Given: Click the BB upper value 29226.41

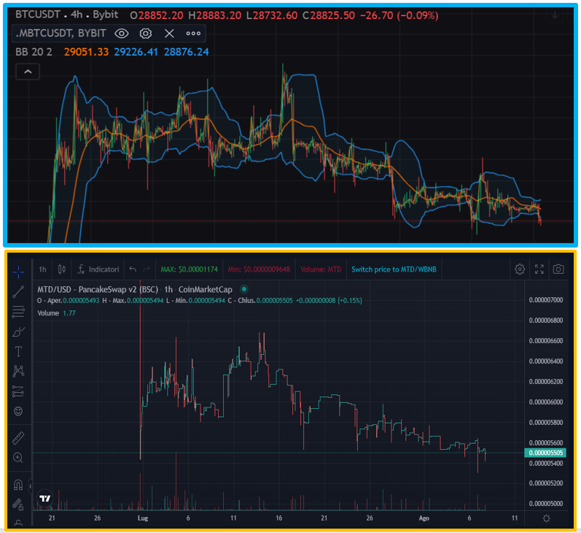Looking at the screenshot, I should (x=136, y=52).
